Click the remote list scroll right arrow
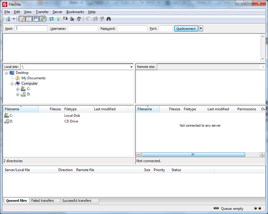This screenshot has height=214, width=268. [262, 154]
